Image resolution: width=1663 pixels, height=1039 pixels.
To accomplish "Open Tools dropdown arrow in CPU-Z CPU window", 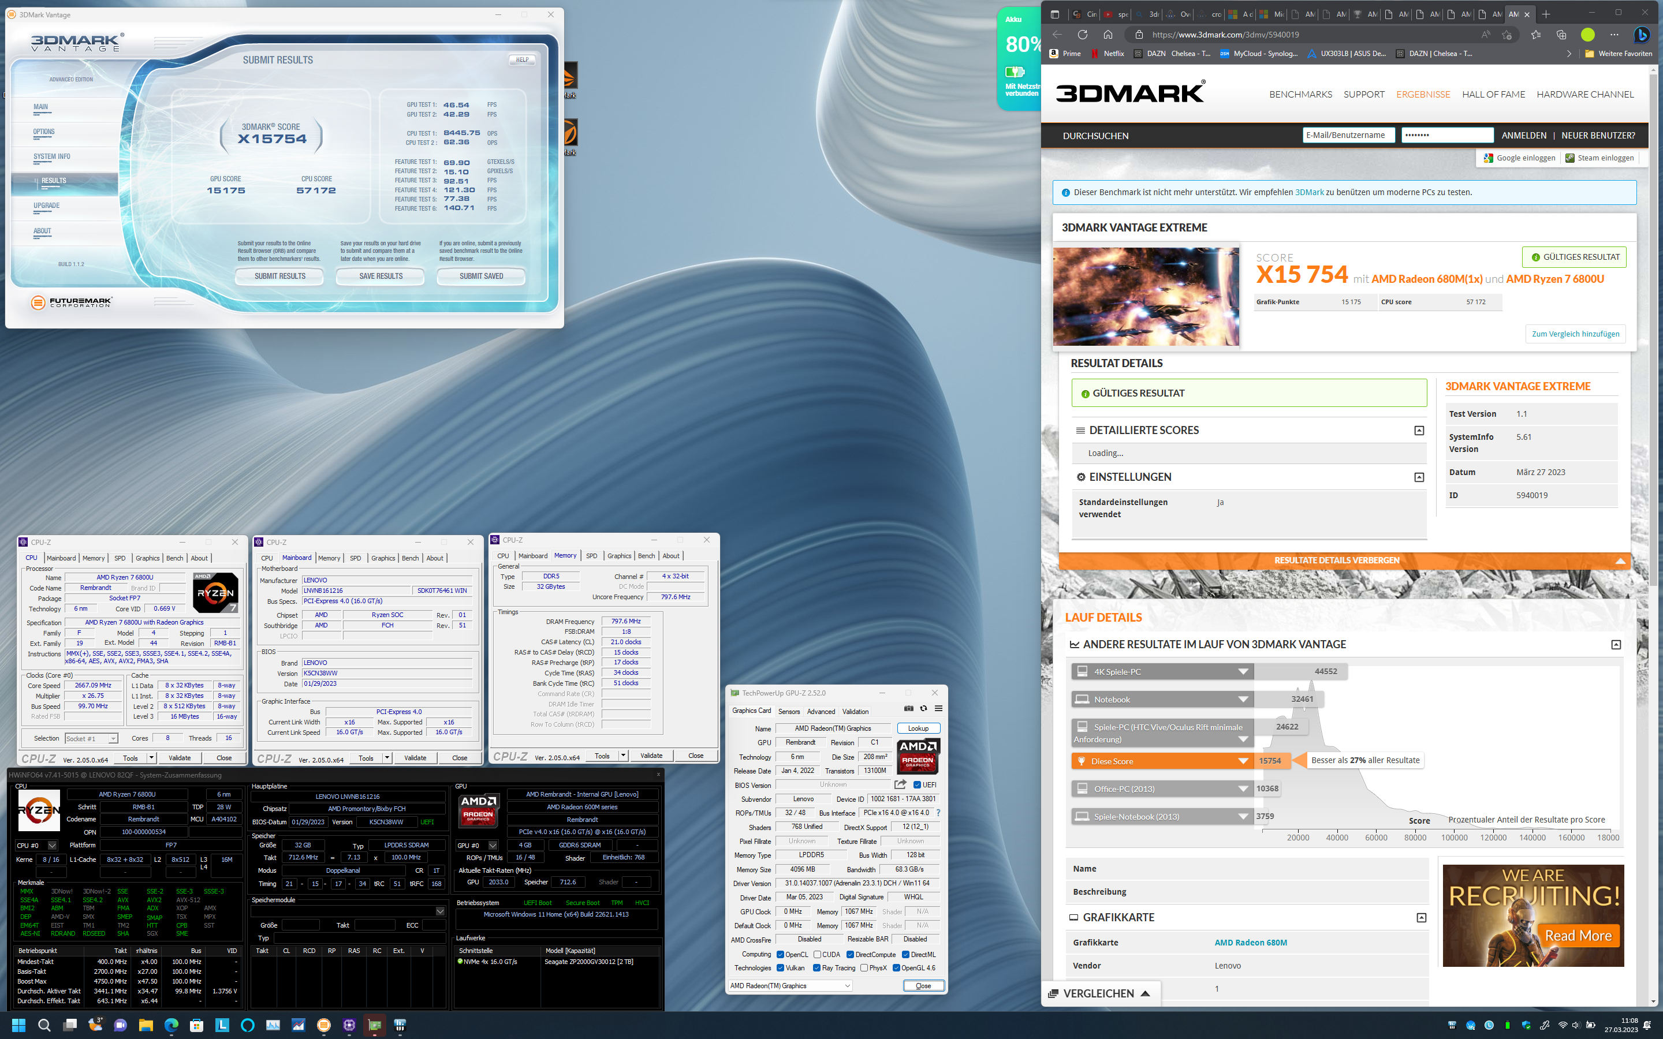I will click(151, 758).
